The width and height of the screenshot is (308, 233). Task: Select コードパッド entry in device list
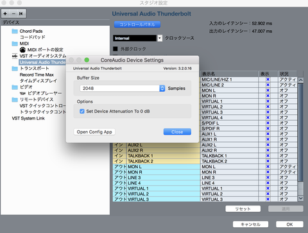pyautogui.click(x=33, y=37)
